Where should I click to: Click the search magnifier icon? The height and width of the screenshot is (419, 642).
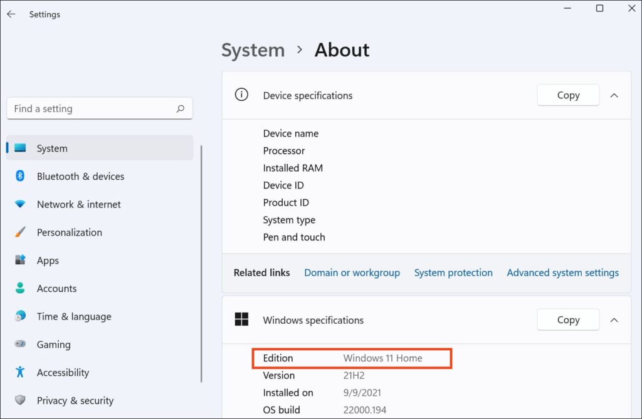181,108
